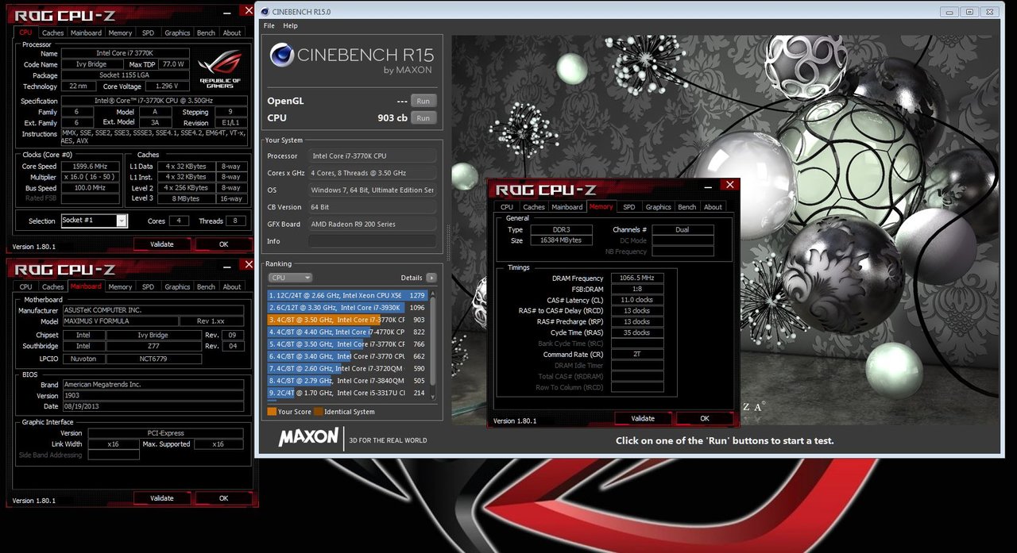Maximize the Cinebench R15.0 window
This screenshot has width=1017, height=553.
(969, 11)
